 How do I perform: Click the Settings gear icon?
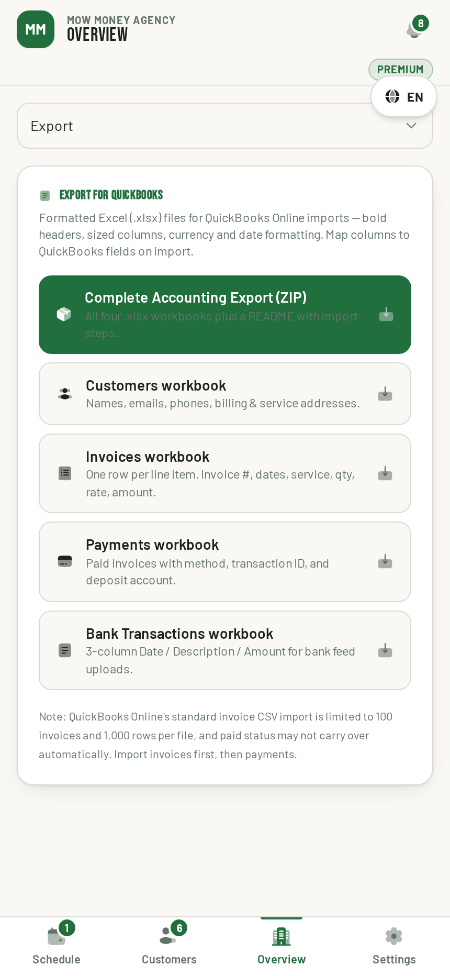click(x=394, y=936)
